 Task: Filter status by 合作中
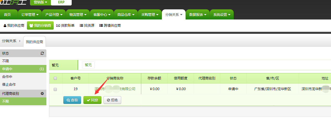[x=23, y=77]
